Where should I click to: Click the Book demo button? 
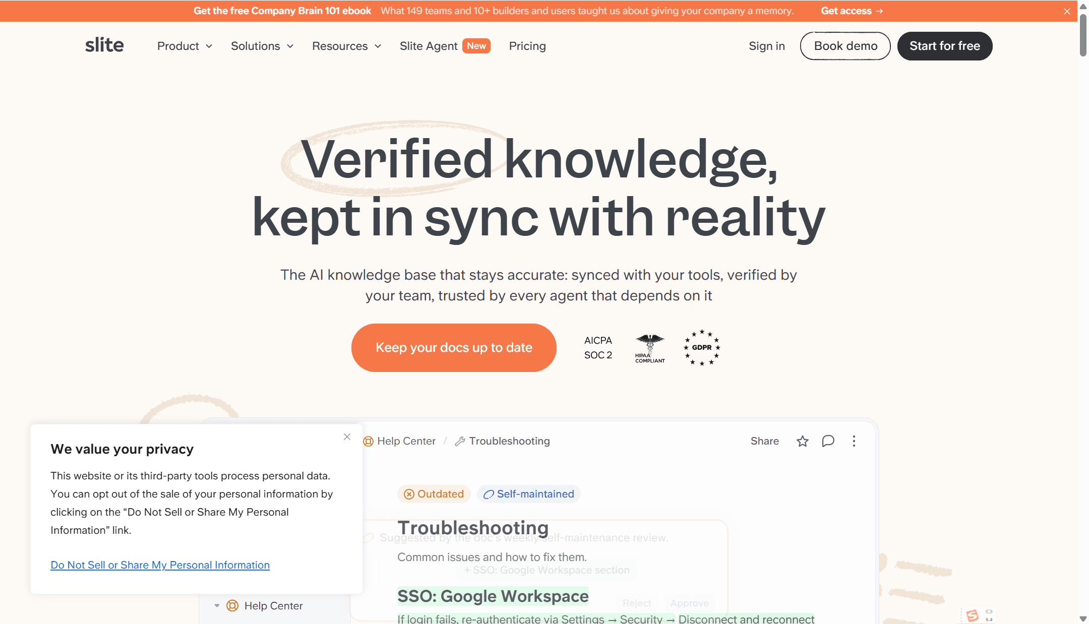(845, 46)
